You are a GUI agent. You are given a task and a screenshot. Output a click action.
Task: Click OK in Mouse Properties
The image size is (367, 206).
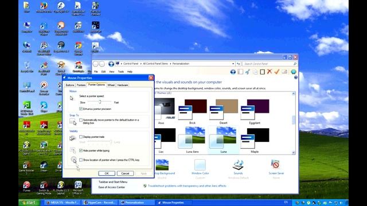point(107,173)
